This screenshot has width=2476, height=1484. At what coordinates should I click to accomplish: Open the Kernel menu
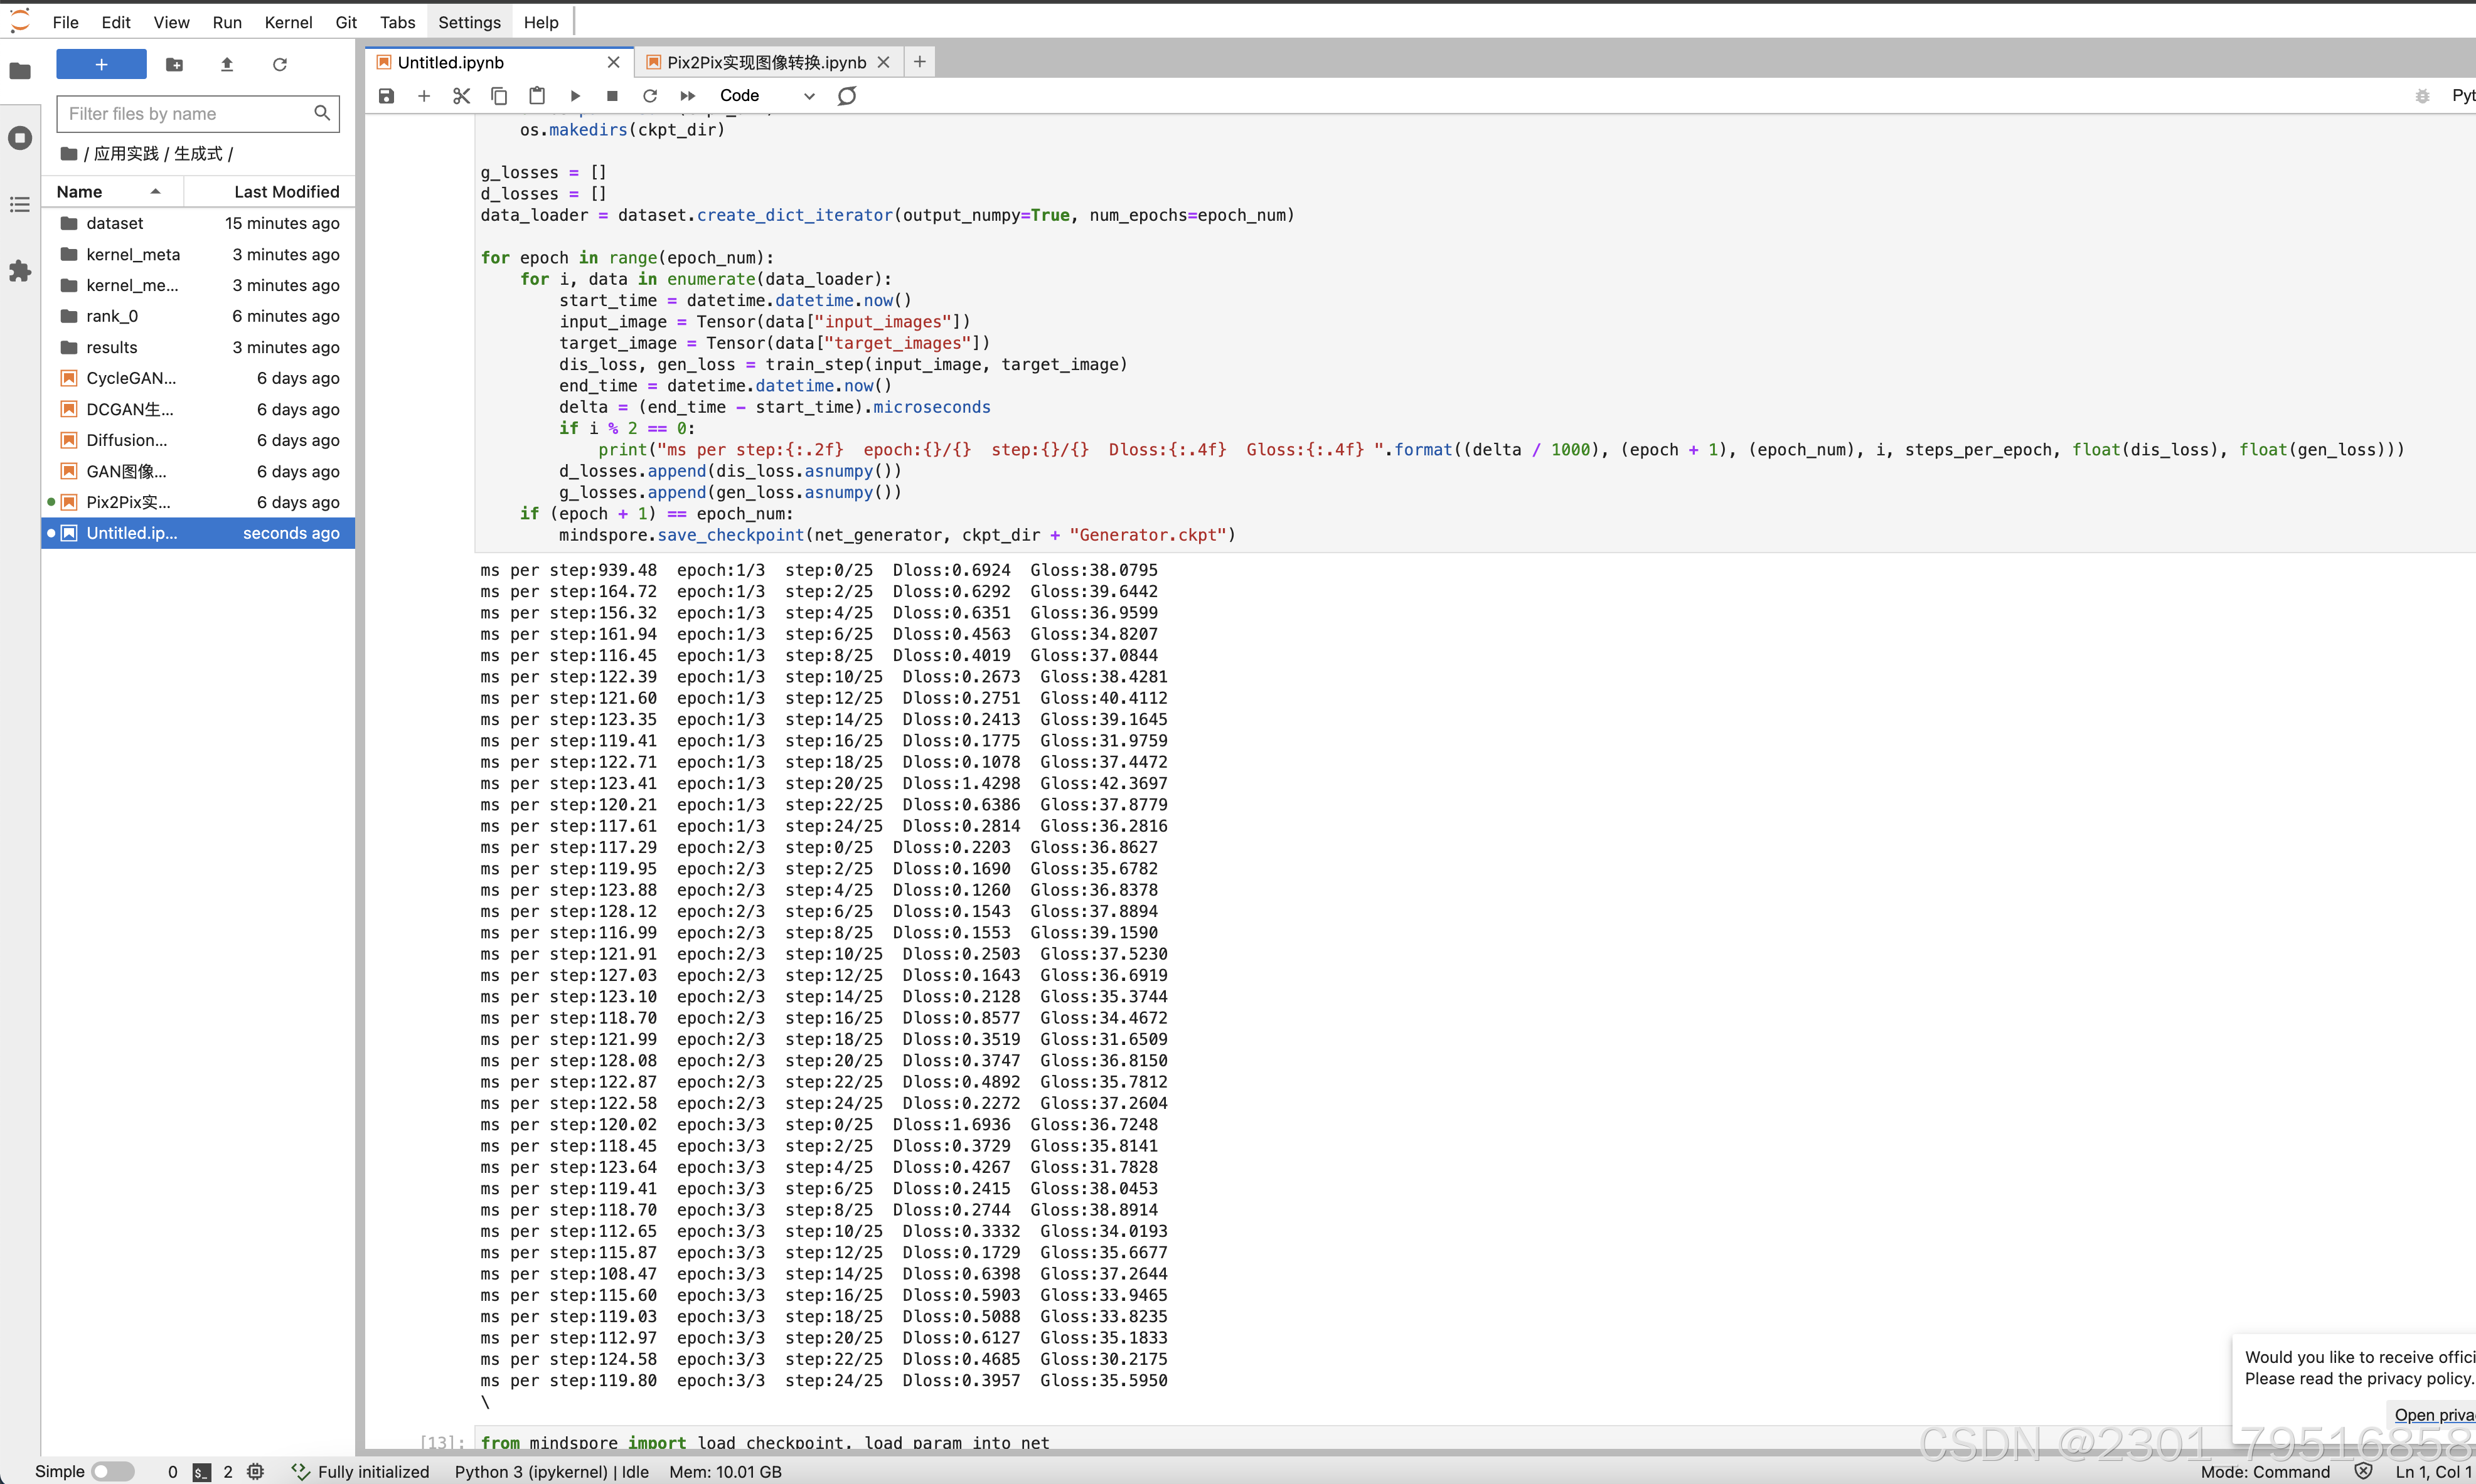pyautogui.click(x=288, y=22)
